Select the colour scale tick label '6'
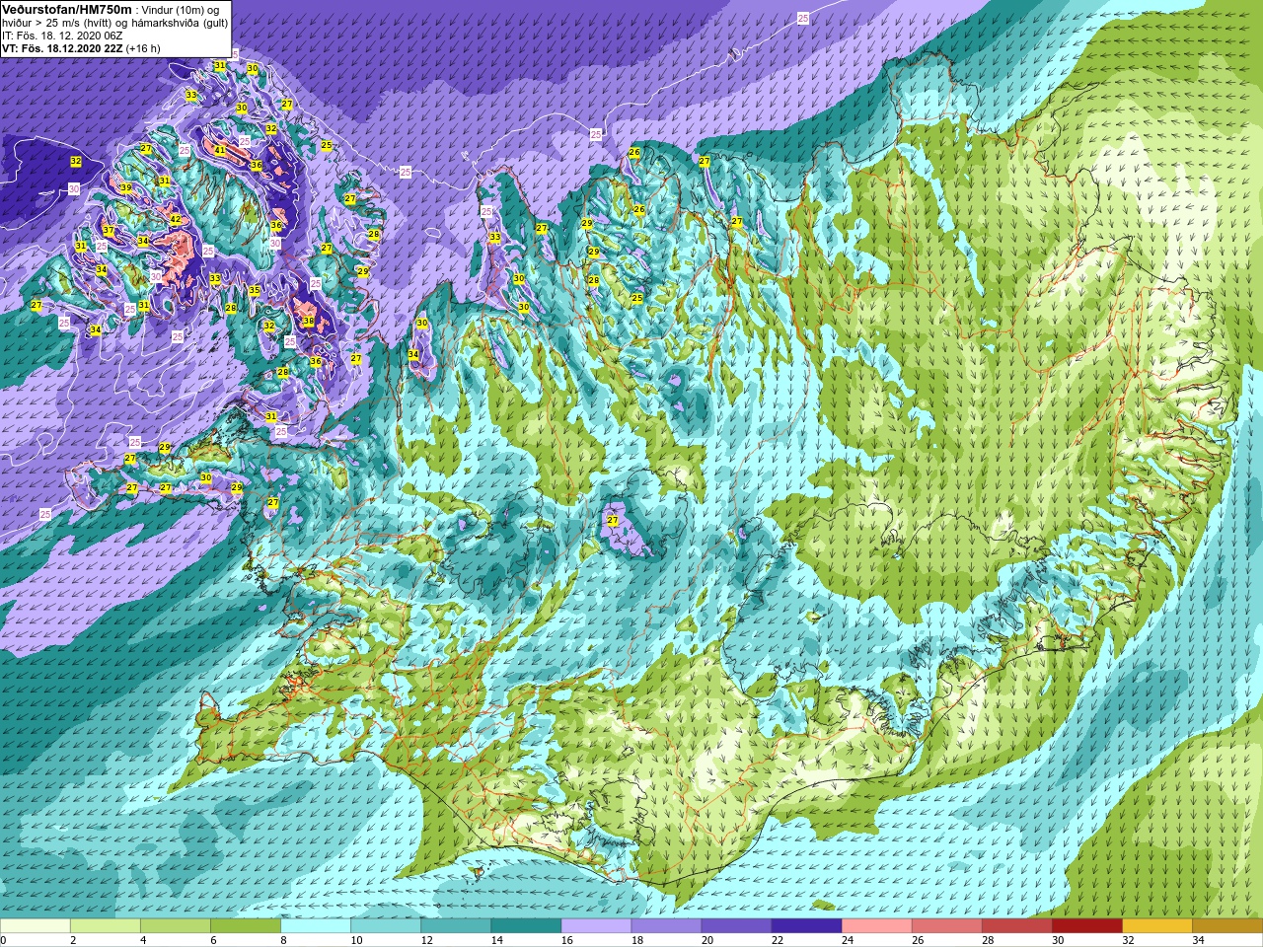 [x=213, y=940]
